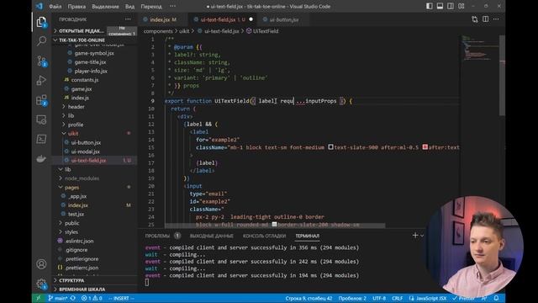Close the unsaved ui-text-field.jsx tab dot
This screenshot has height=303, width=538.
tap(251, 19)
